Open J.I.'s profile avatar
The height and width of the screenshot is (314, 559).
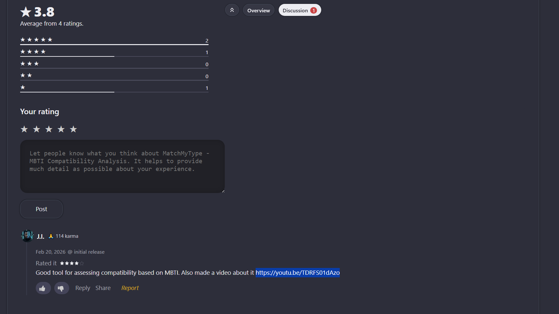tap(27, 236)
